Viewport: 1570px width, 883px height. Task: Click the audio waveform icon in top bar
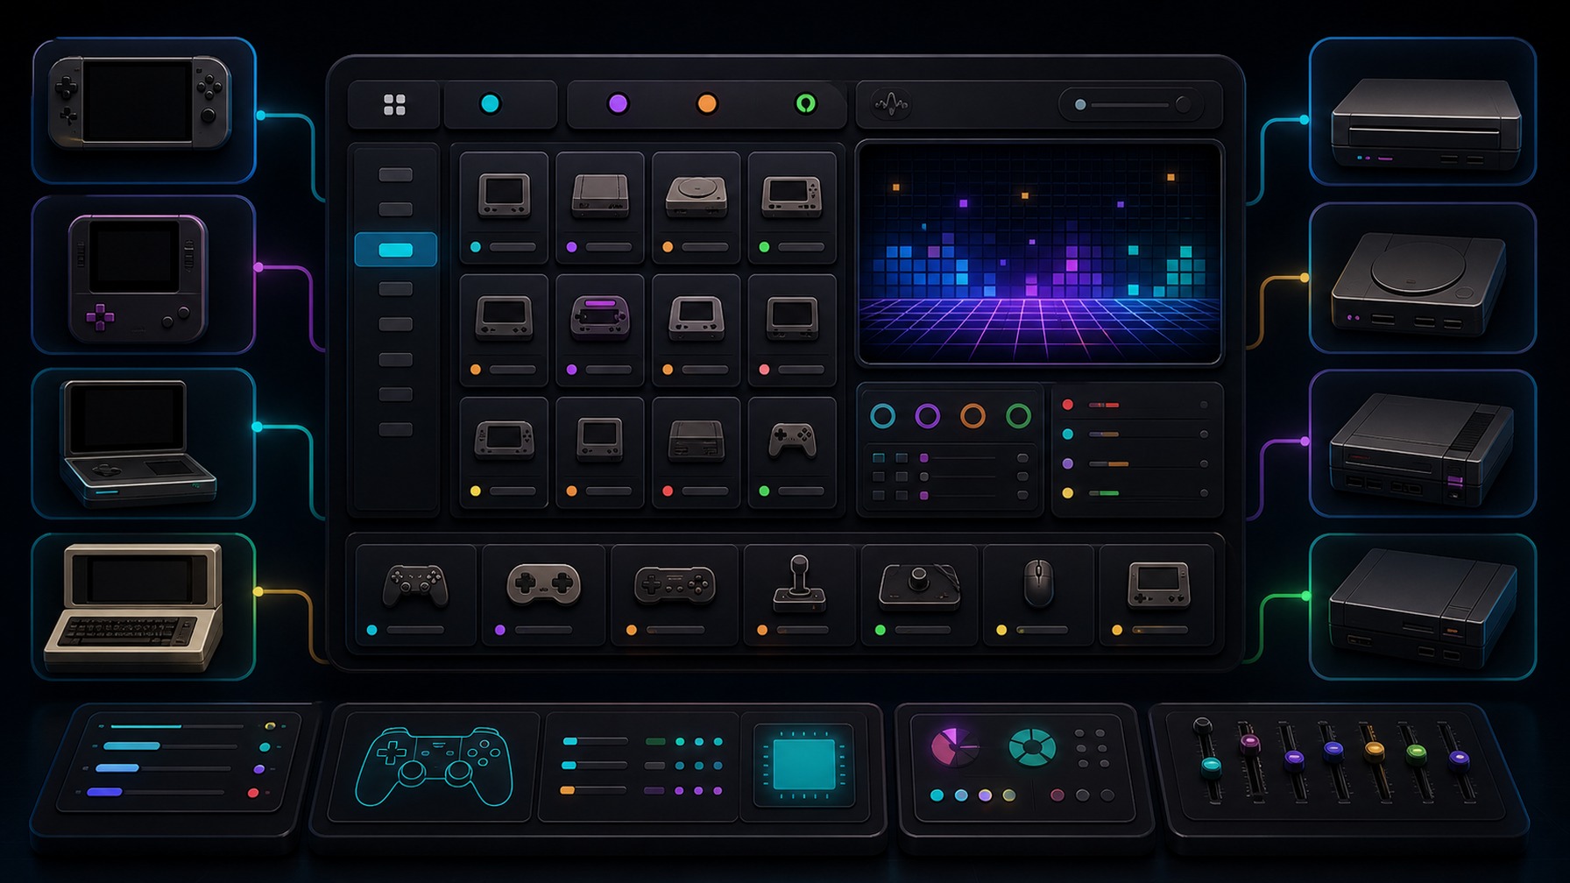891,104
